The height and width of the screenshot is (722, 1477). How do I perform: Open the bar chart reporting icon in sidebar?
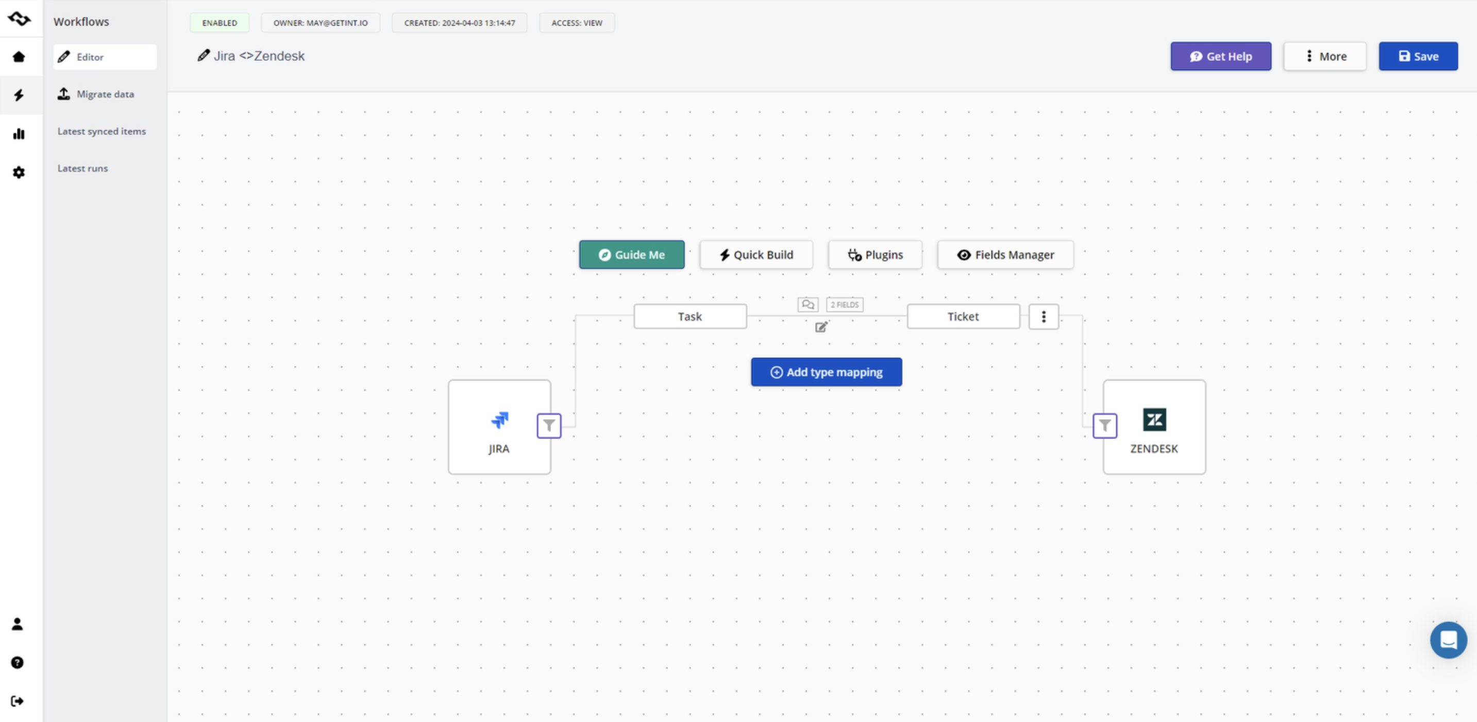[x=19, y=134]
